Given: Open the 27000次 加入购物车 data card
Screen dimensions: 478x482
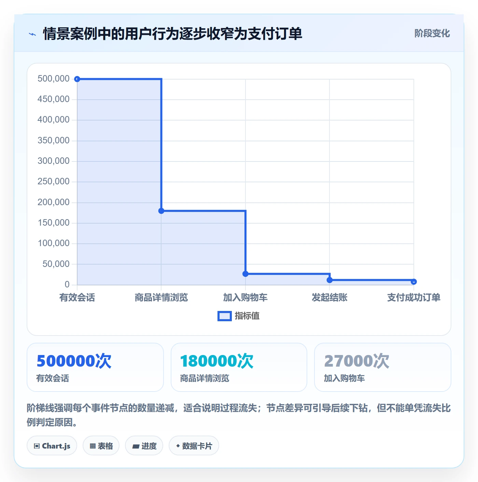Looking at the screenshot, I should pos(383,367).
